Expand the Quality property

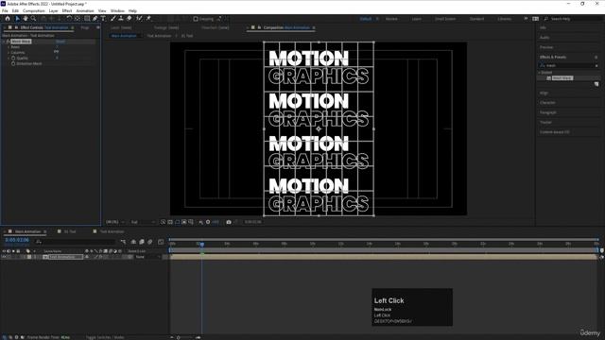[x=9, y=58]
